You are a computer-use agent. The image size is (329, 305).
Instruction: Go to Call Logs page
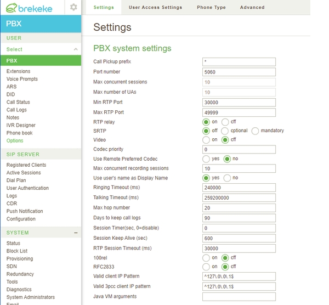tap(16, 110)
